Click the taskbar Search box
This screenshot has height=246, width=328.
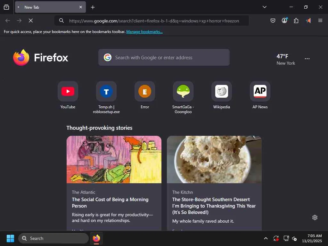click(x=53, y=238)
